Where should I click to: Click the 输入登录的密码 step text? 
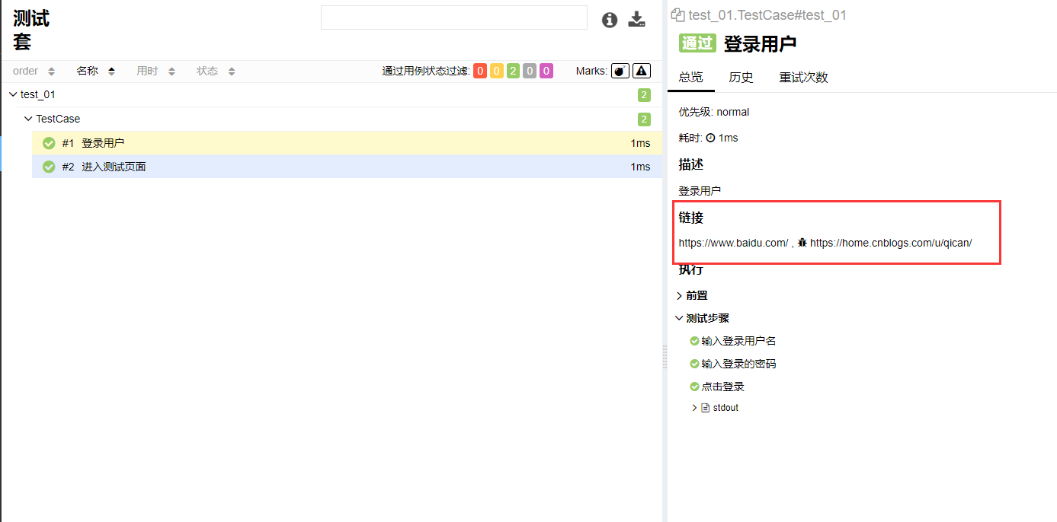coord(739,364)
